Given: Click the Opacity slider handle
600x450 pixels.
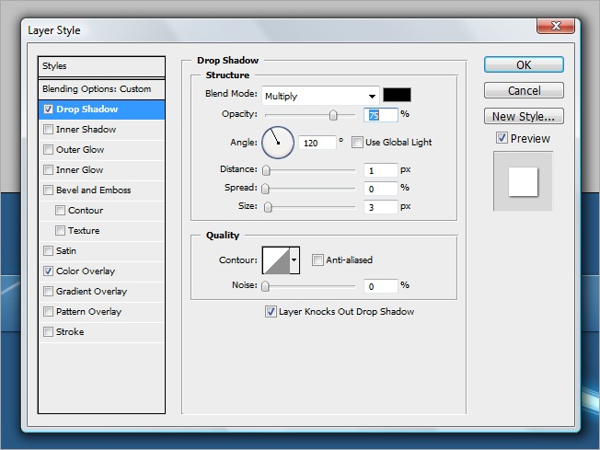Looking at the screenshot, I should tap(333, 115).
